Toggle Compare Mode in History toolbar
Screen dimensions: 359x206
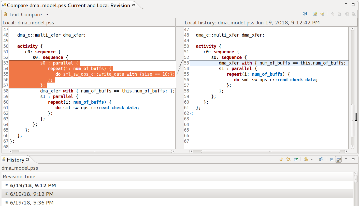338,160
